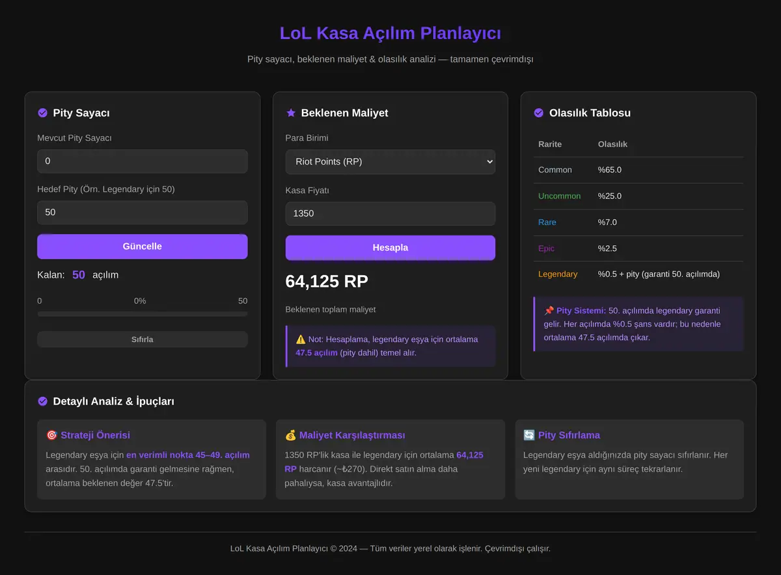Click the 0% progress percentage label
Screen dimensions: 781x575
[x=140, y=301]
